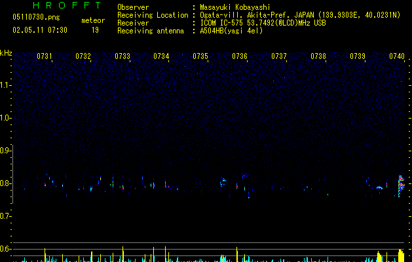412x262 pixels.
Task: Click the 0738 time marker
Action: coord(318,56)
